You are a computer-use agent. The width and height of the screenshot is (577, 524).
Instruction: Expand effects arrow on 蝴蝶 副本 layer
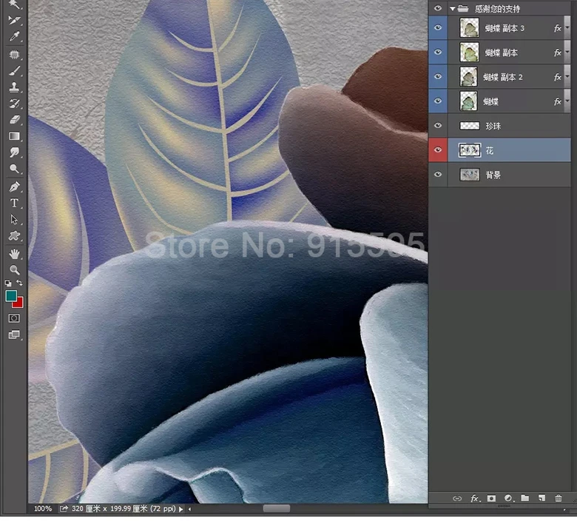click(x=567, y=52)
